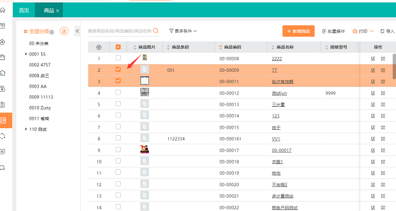Edit categories with the round pencil icon

pyautogui.click(x=64, y=31)
